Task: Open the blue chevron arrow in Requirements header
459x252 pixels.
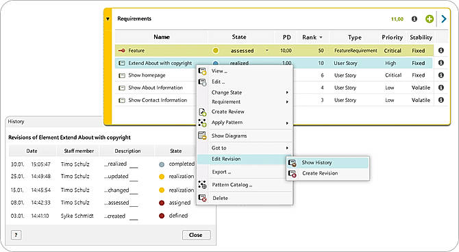Action: pos(444,19)
